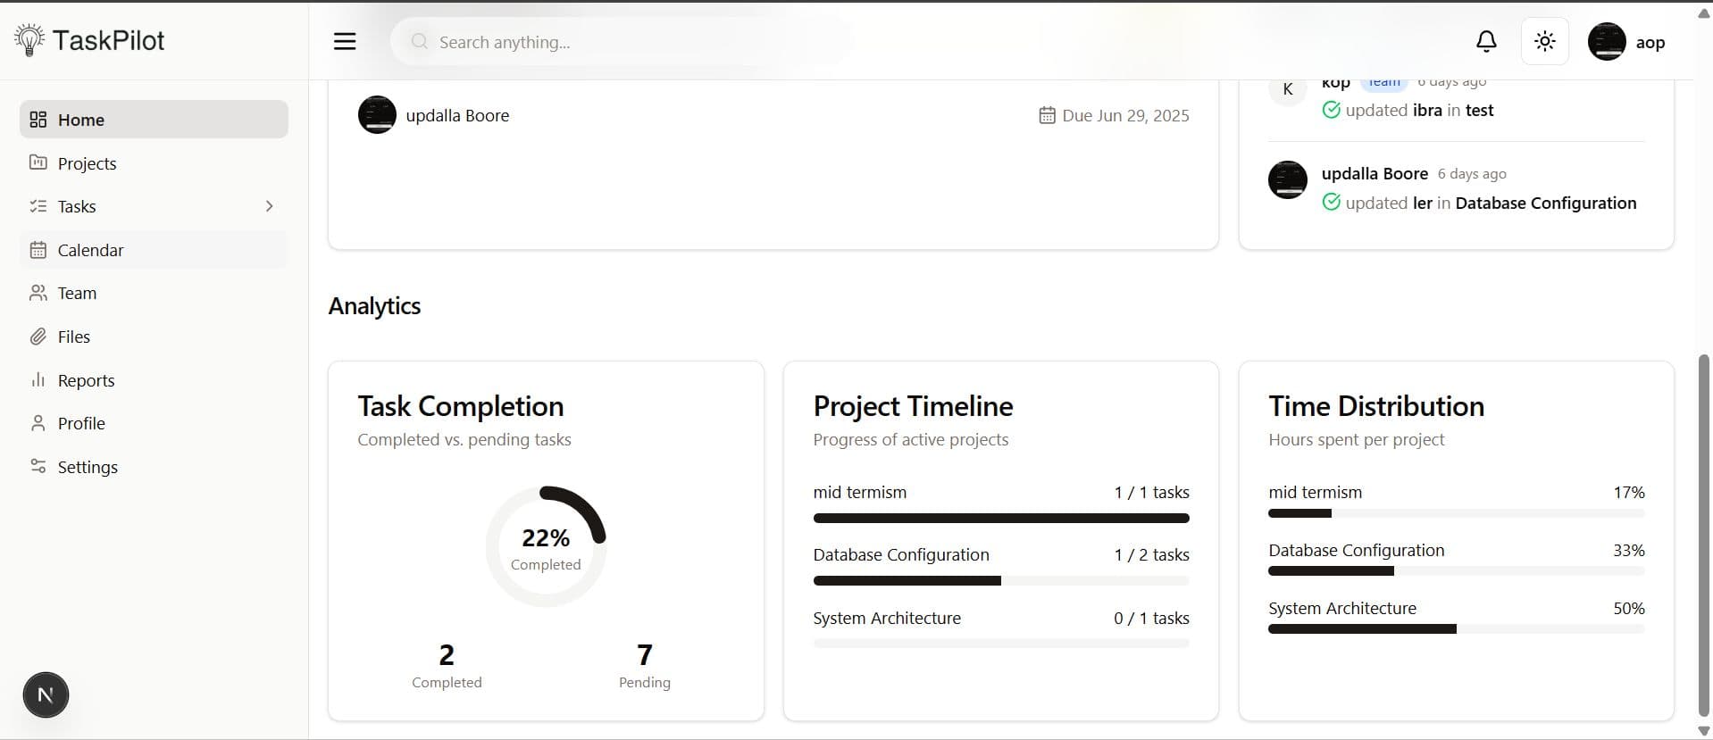The image size is (1713, 740).
Task: Click check icon beside updated ler
Action: 1331,203
